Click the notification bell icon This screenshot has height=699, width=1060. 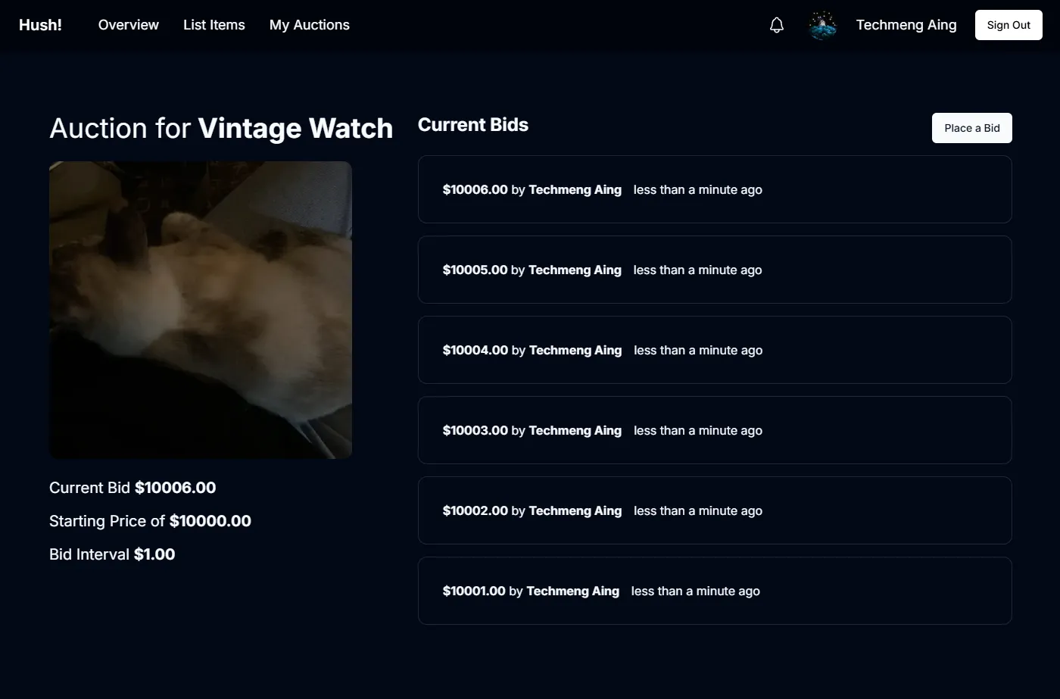(x=776, y=25)
